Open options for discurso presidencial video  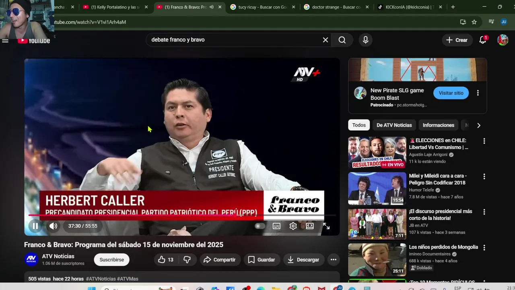[484, 212]
